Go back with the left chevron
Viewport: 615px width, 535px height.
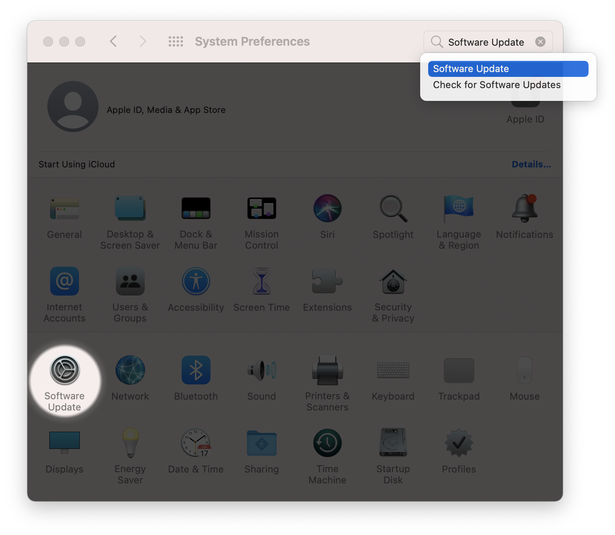click(113, 41)
